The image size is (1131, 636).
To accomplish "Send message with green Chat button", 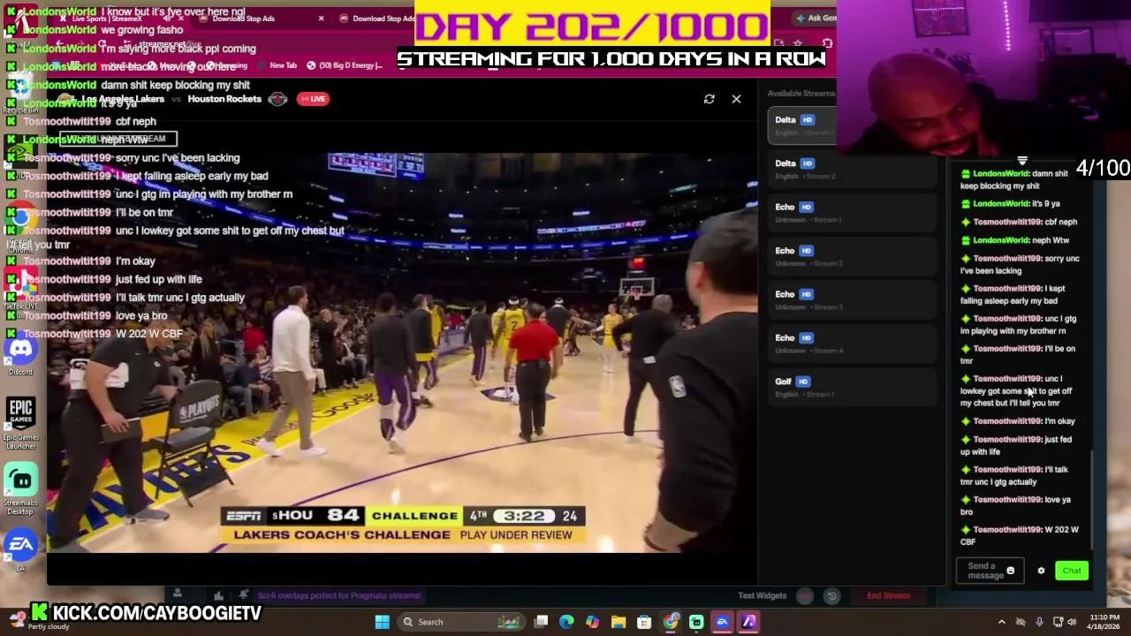I will tap(1072, 571).
